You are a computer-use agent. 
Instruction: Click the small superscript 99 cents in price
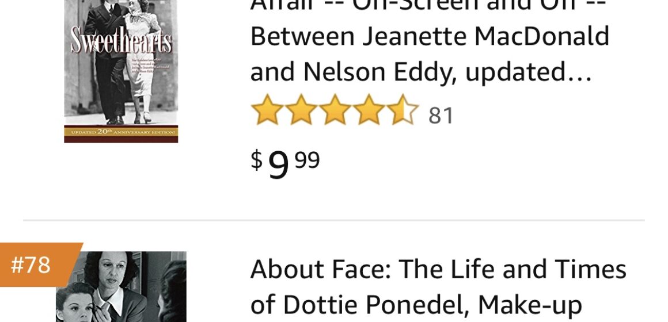pos(307,159)
